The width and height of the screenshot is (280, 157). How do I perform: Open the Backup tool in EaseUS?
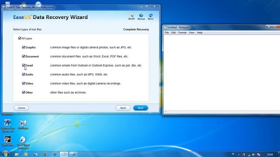(141, 17)
